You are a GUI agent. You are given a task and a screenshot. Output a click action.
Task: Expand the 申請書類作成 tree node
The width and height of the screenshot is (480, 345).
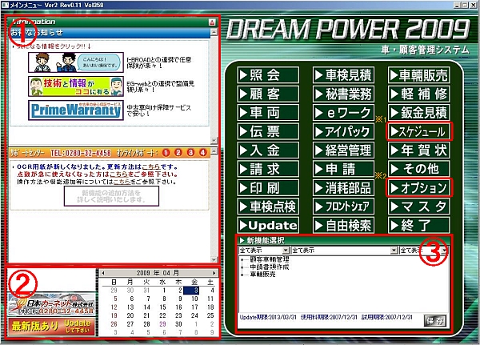pyautogui.click(x=242, y=267)
